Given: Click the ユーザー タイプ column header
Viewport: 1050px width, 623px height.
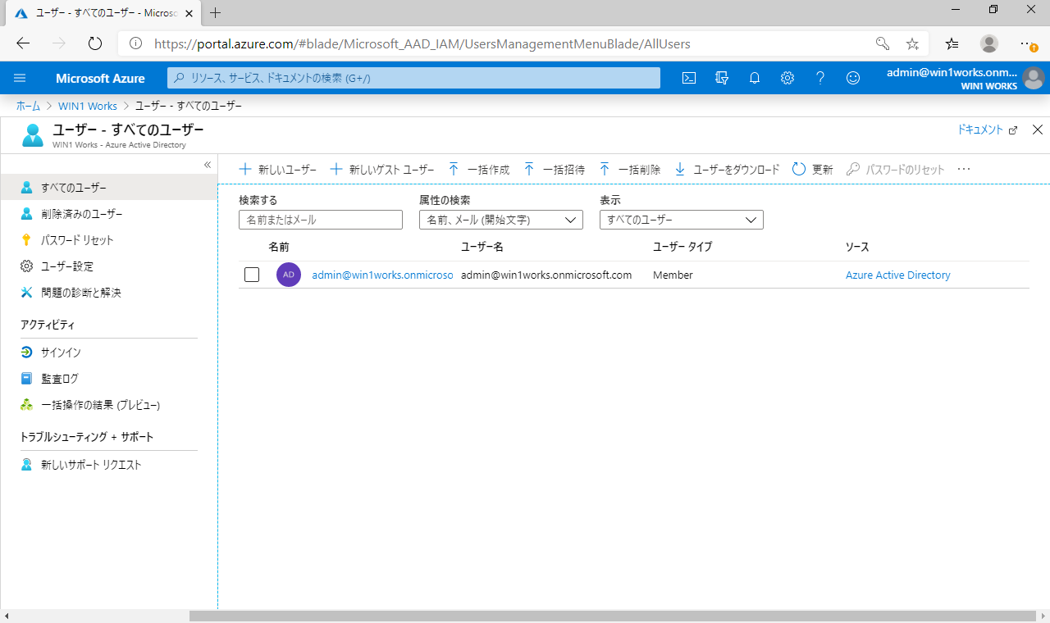Looking at the screenshot, I should click(x=682, y=247).
